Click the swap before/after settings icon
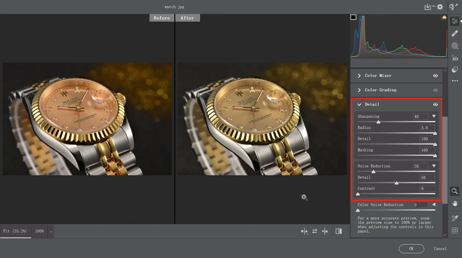Screen dimensions: 462x258 pyautogui.click(x=314, y=231)
